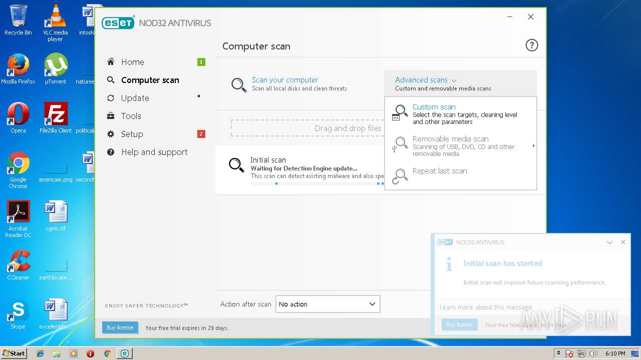Choose Repeat last scan
The image size is (641, 360).
[x=440, y=171]
